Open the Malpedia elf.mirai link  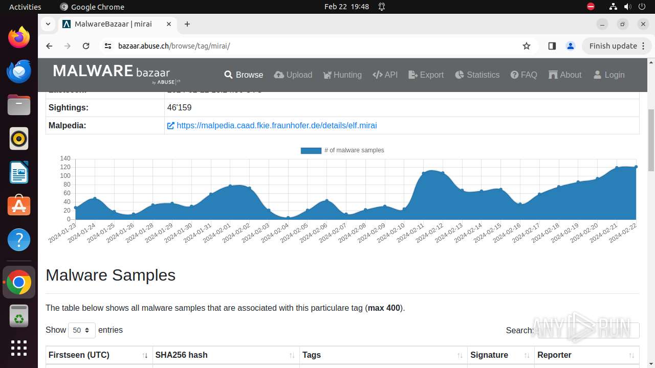(276, 125)
